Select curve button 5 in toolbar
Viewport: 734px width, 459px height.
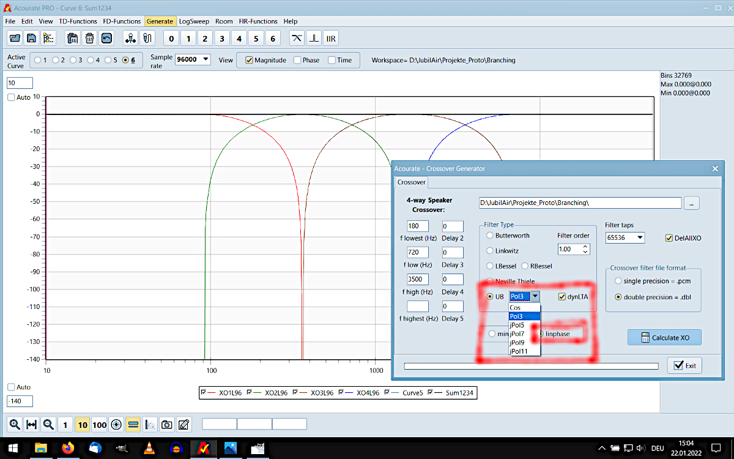coord(256,39)
